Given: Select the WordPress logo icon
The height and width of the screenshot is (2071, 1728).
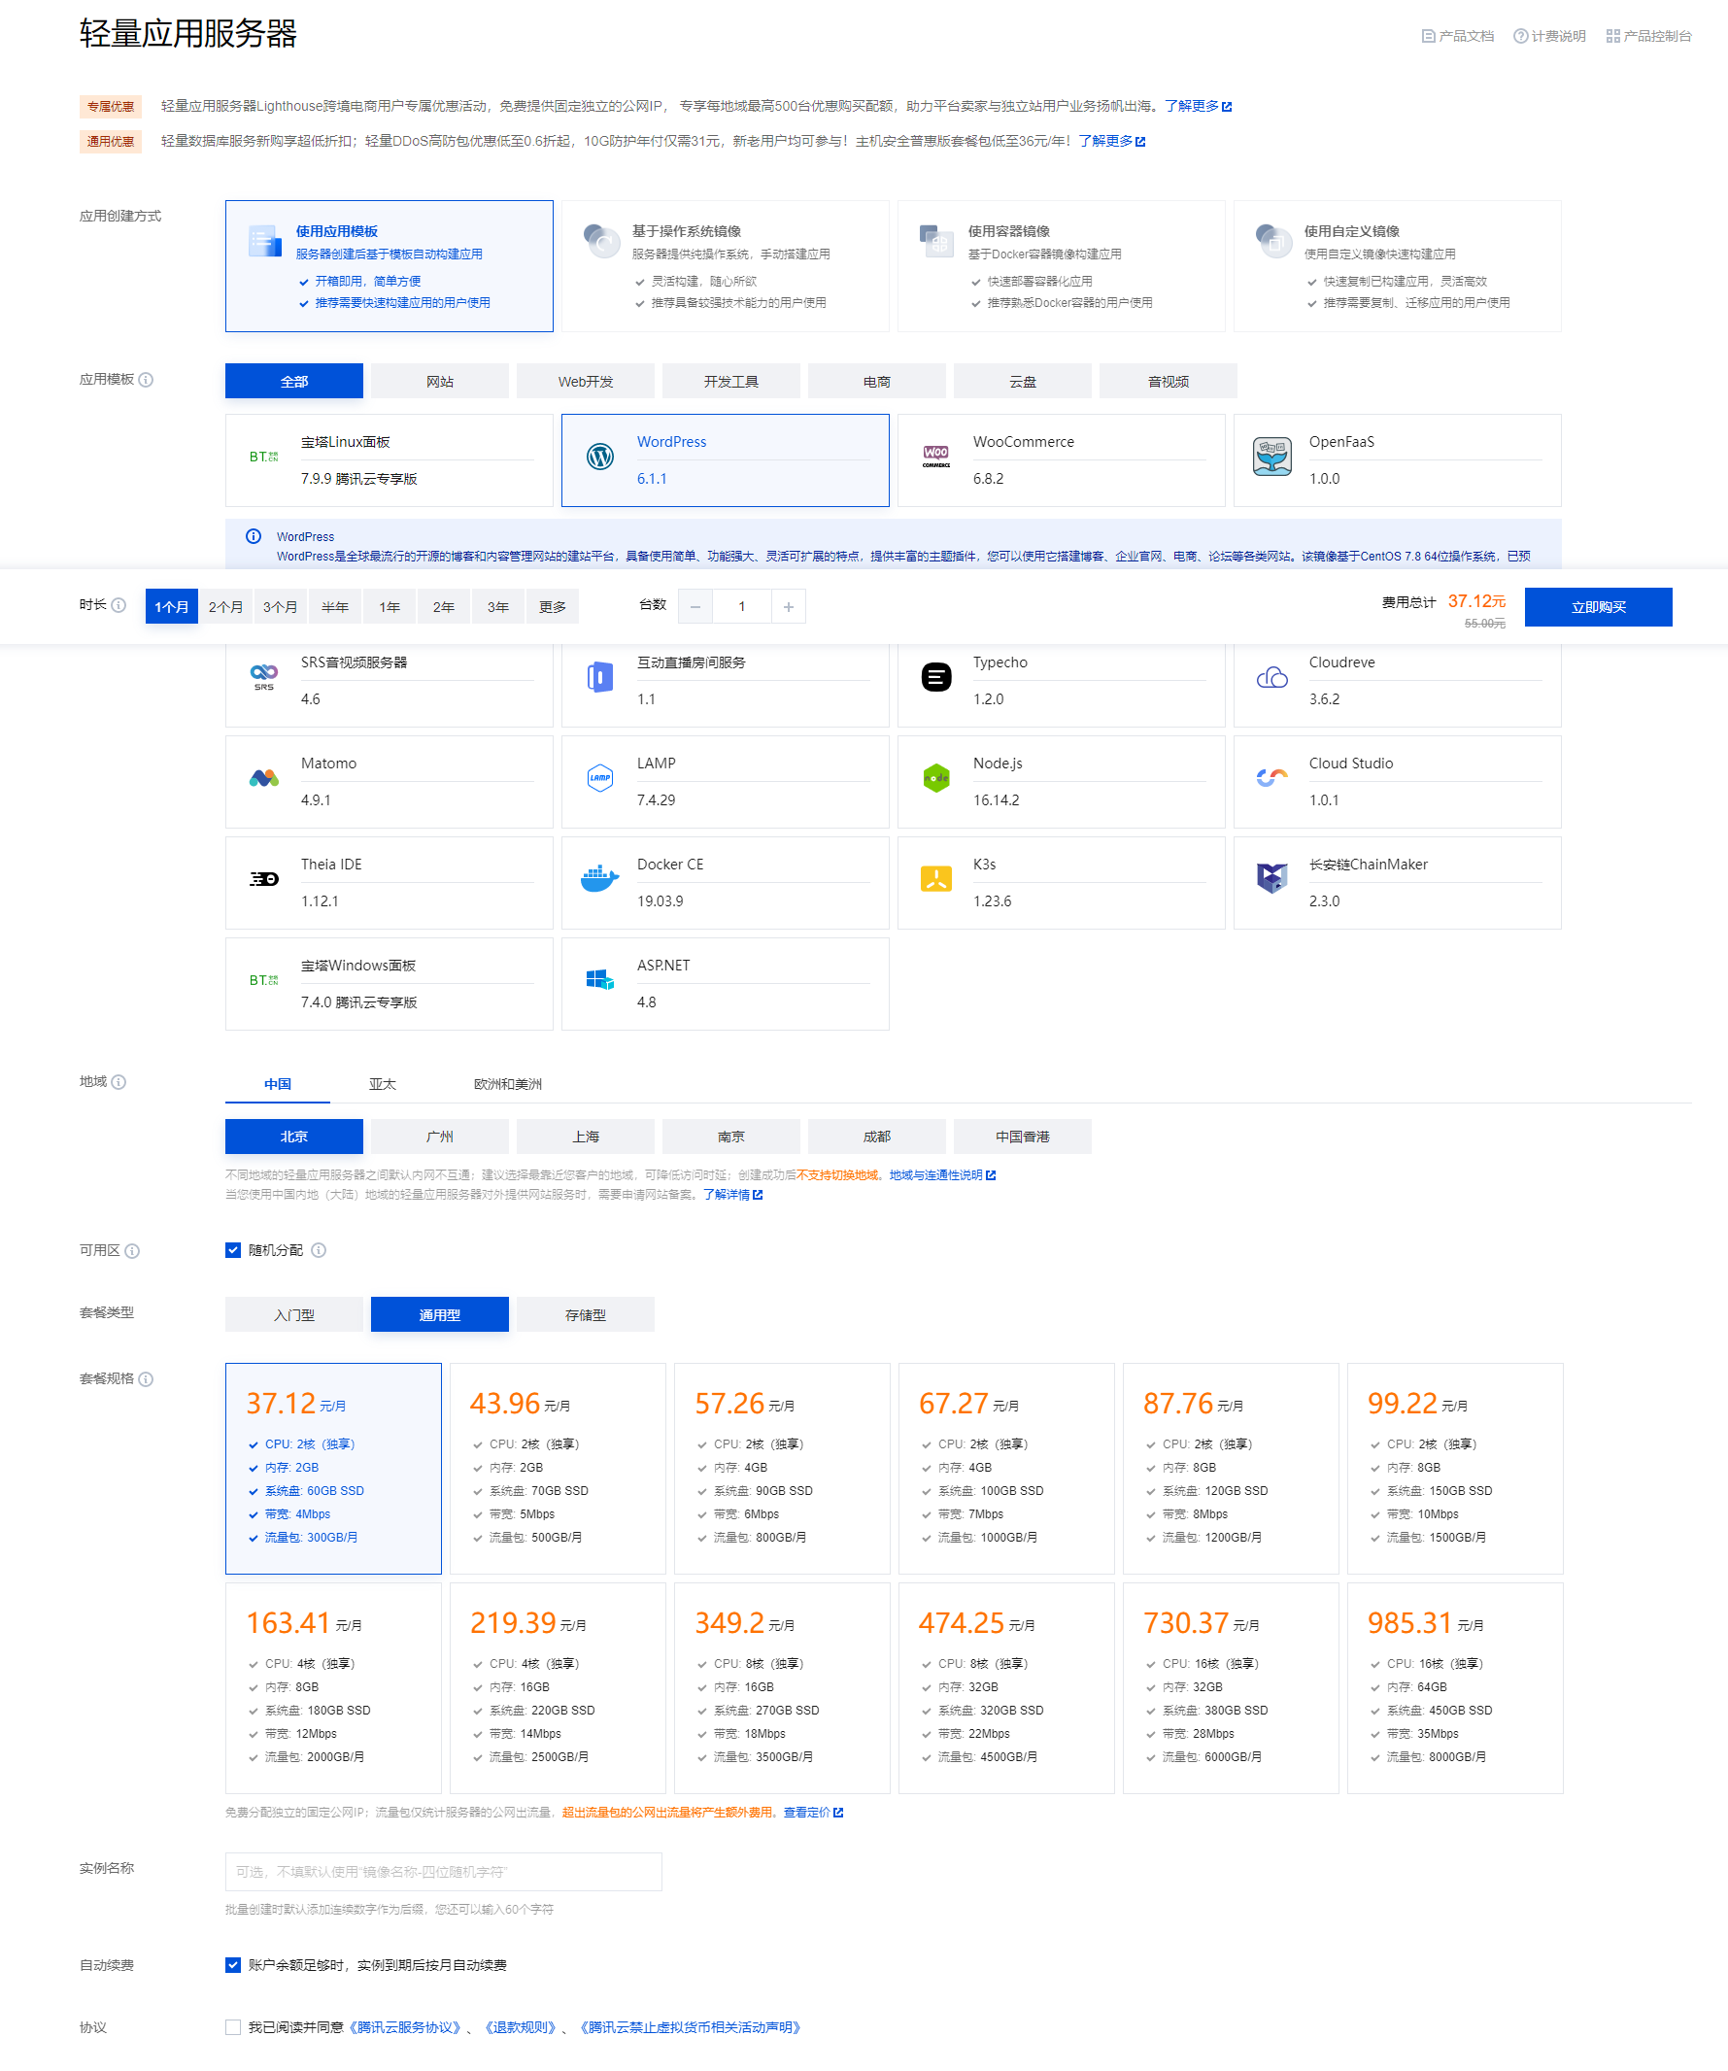Looking at the screenshot, I should 599,457.
